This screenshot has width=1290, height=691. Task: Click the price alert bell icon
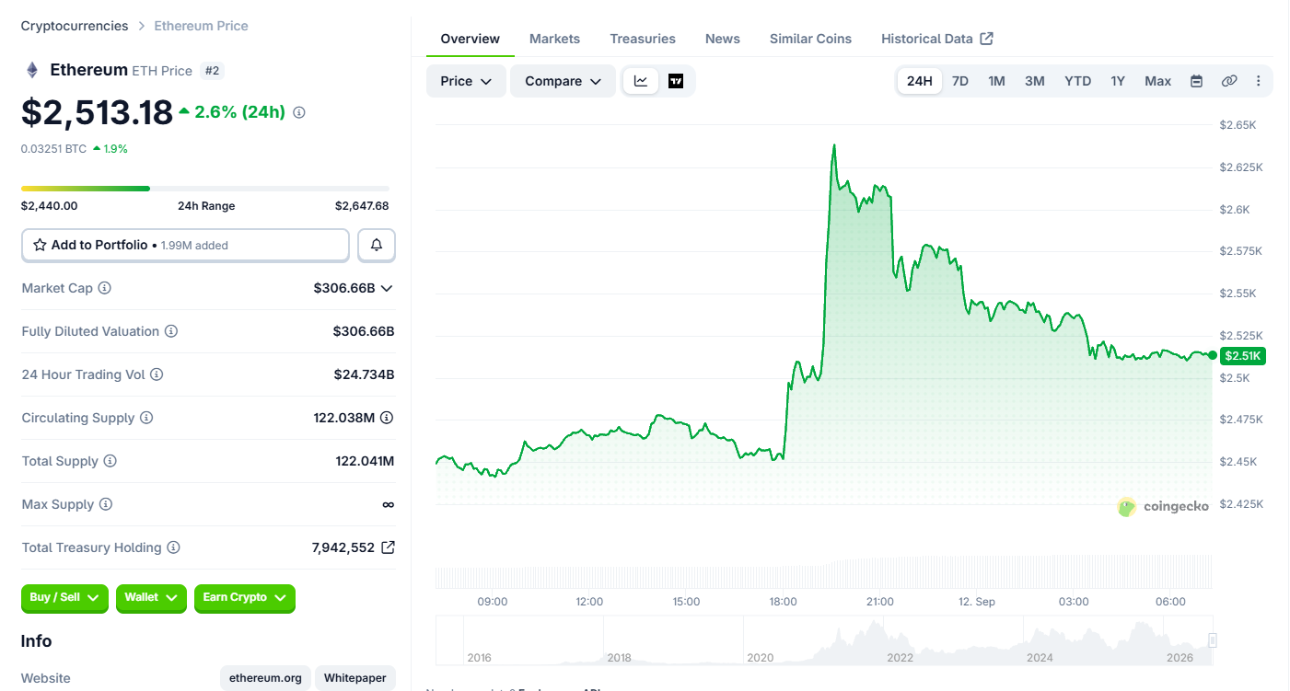point(377,245)
